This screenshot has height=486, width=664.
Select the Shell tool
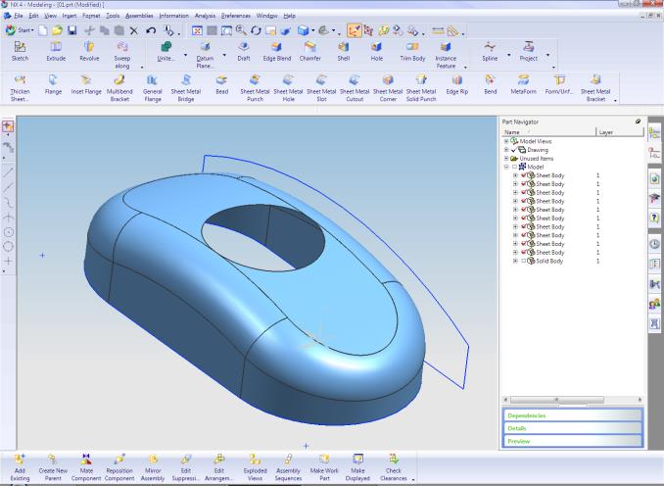point(344,51)
